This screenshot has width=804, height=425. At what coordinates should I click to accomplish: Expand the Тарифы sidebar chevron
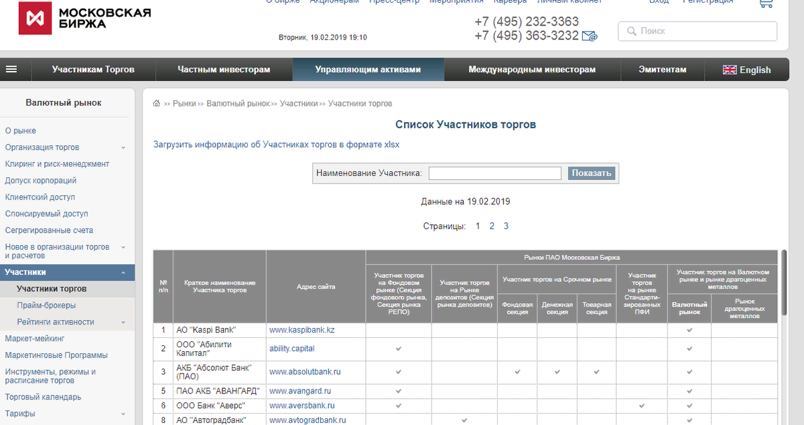coord(123,414)
